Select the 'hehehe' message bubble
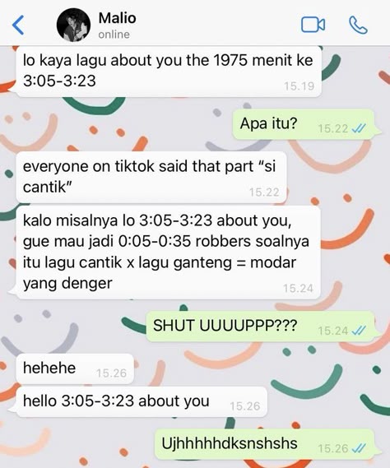390x468 pixels. (75, 368)
